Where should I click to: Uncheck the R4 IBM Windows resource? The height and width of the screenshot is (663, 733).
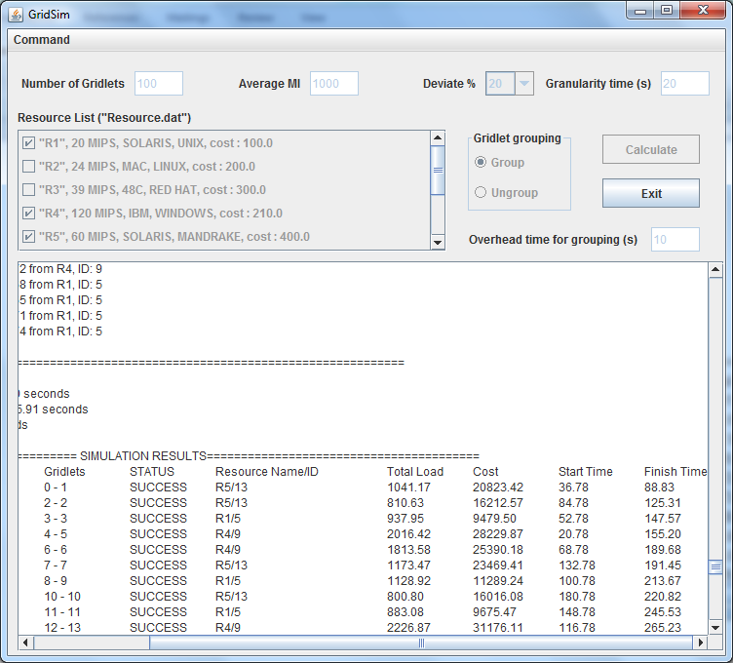[28, 214]
